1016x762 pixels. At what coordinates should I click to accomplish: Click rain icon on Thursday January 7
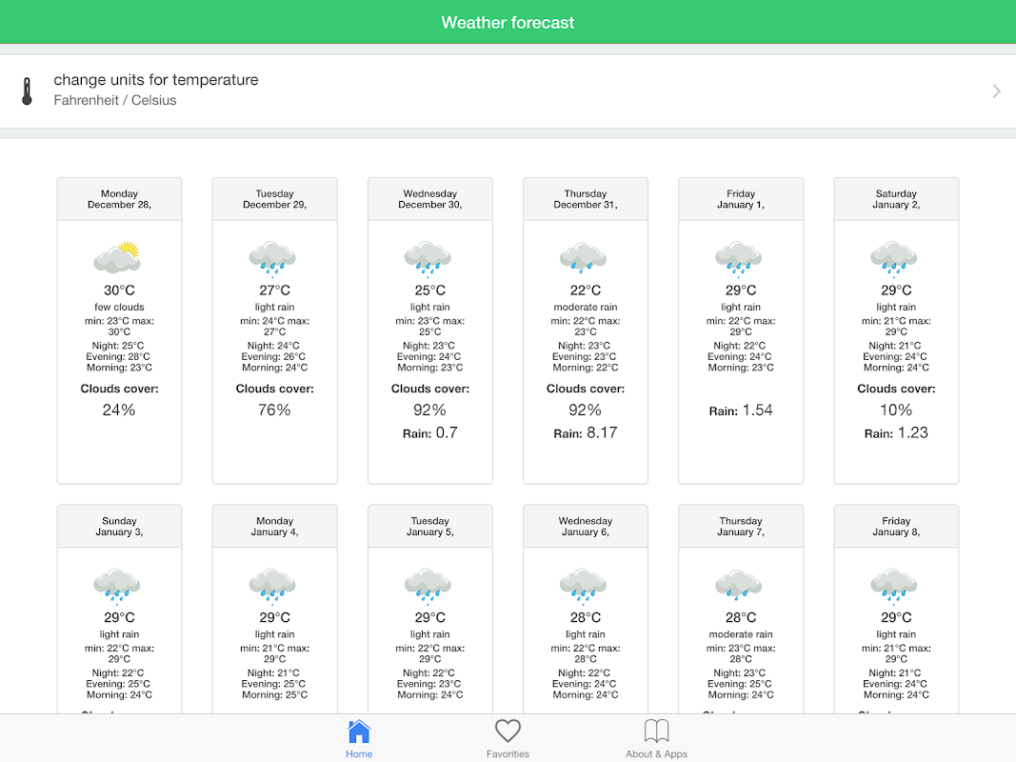tap(739, 585)
